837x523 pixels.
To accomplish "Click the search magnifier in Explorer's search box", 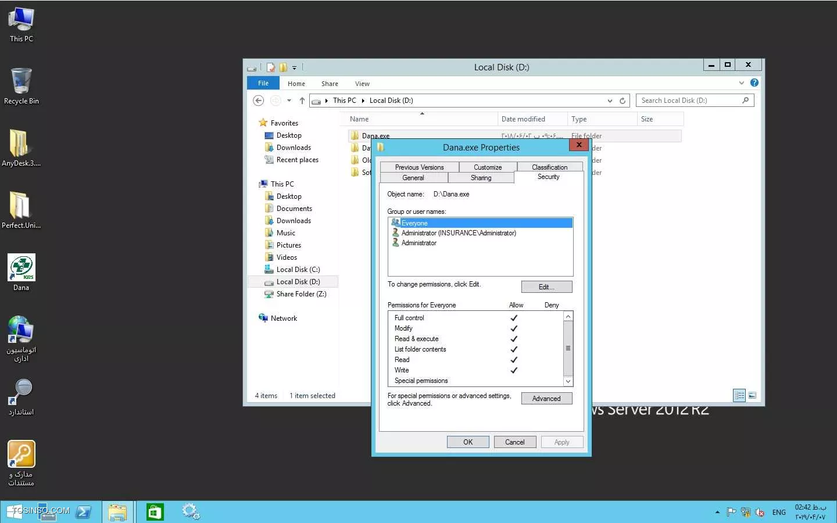I will (x=746, y=101).
